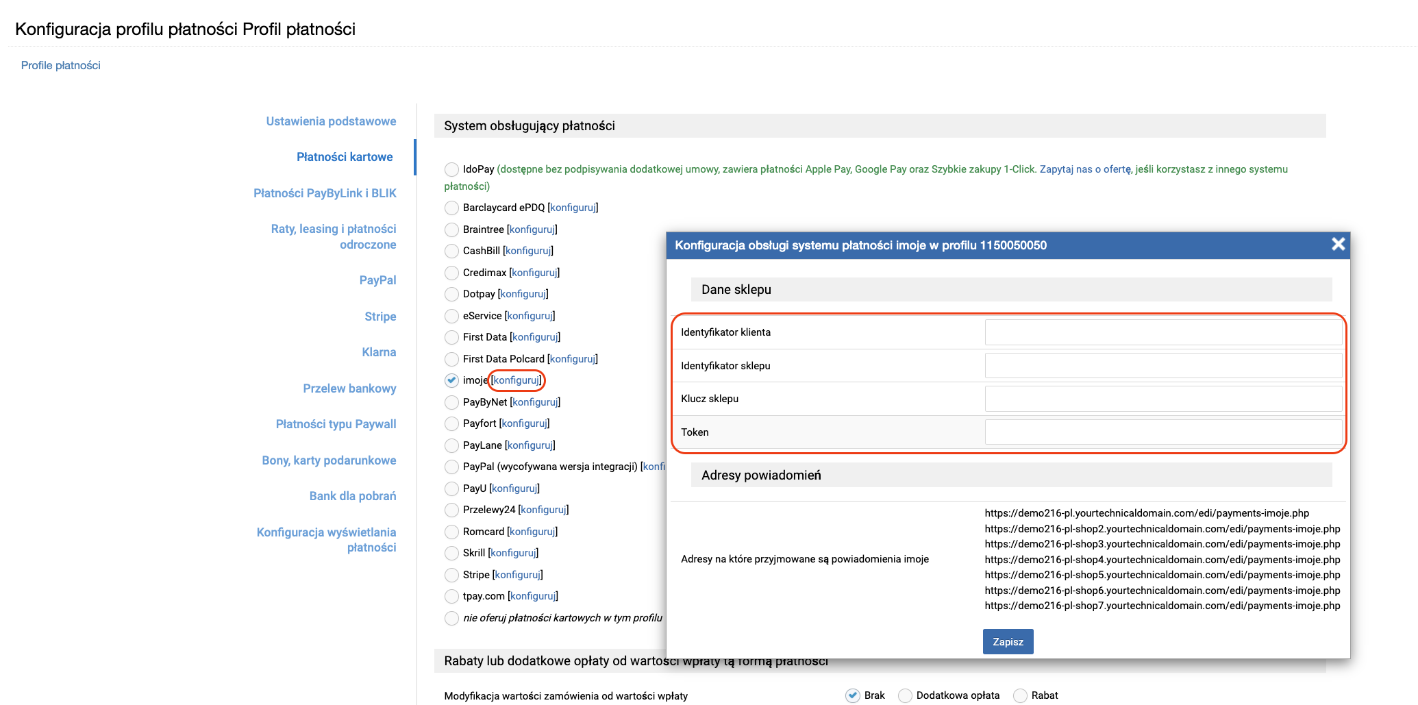Select Rabat radio option
1418x705 pixels.
click(x=1020, y=695)
